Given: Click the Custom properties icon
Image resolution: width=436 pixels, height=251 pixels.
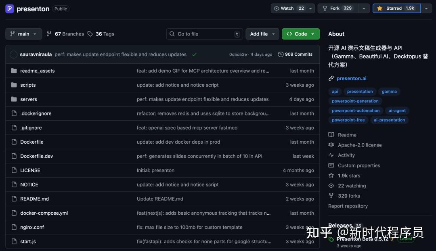Looking at the screenshot, I should tap(331, 165).
